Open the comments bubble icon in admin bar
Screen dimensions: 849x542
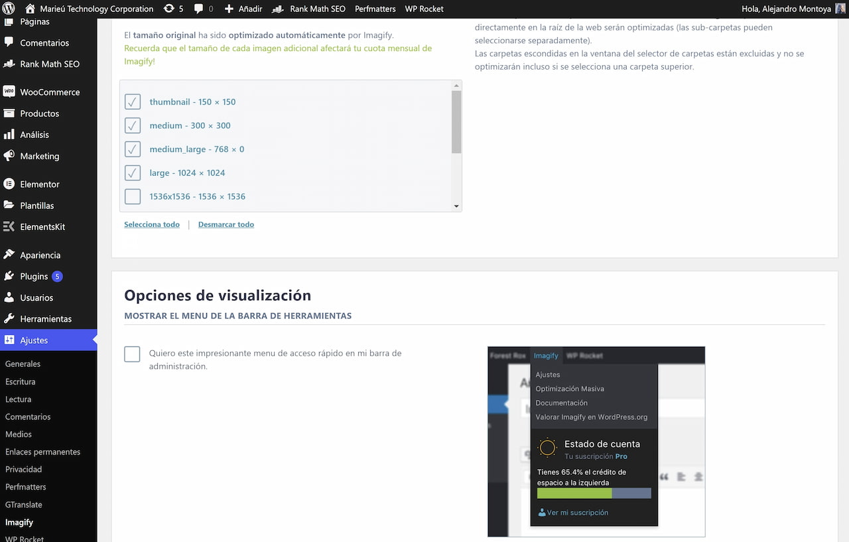199,9
